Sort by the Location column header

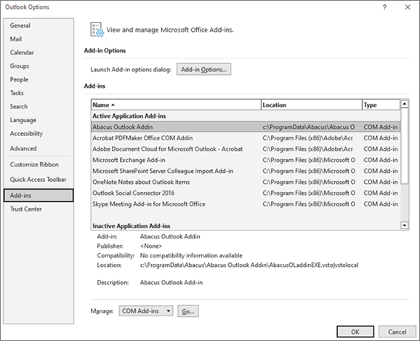[x=312, y=105]
